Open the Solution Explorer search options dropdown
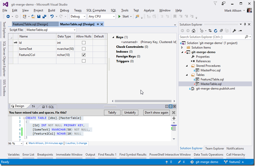255x166 pixels. [x=250, y=37]
